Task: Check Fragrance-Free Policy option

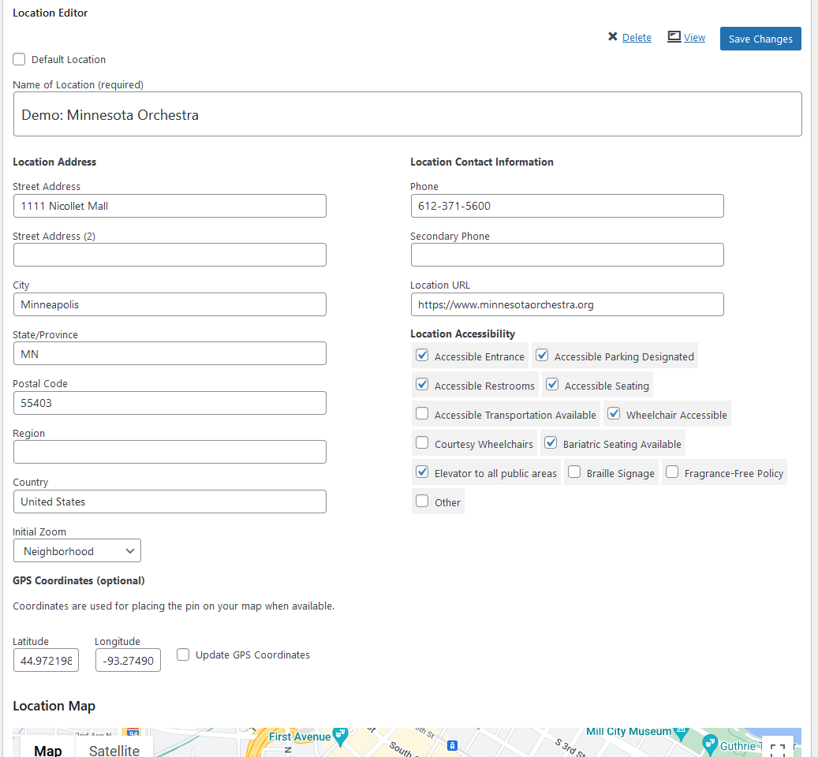Action: click(672, 472)
